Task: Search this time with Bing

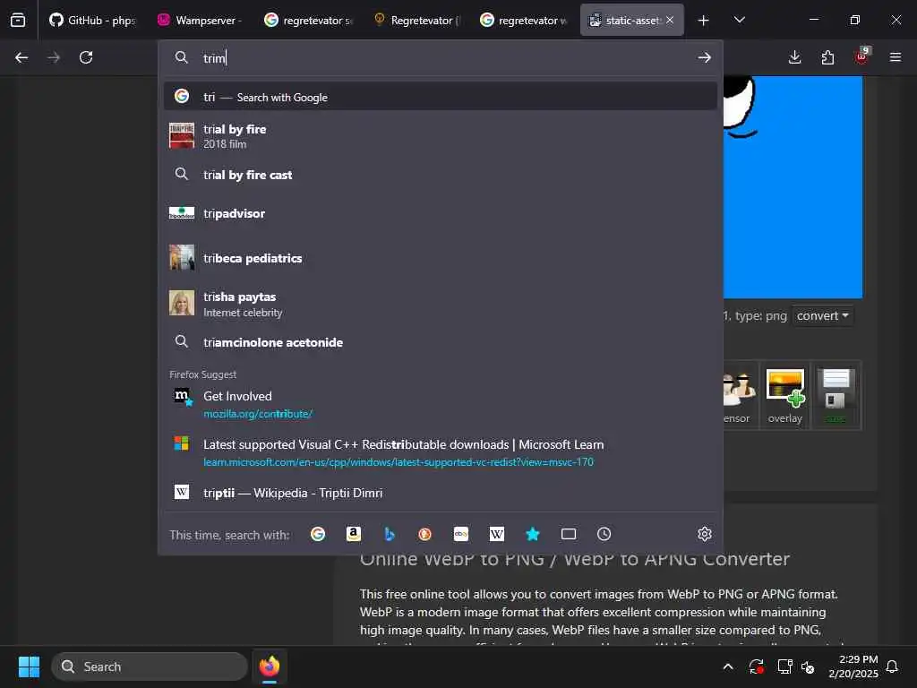Action: 390,534
